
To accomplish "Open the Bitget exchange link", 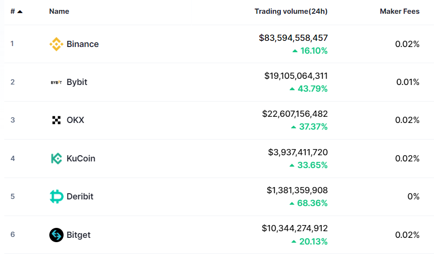I will tap(79, 235).
